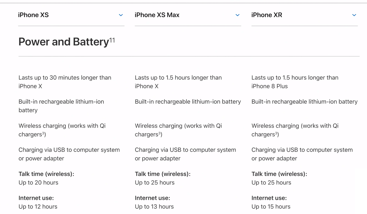The height and width of the screenshot is (214, 367).
Task: Open footnote 3 in iPhone XR wireless charging
Action: pos(277,133)
